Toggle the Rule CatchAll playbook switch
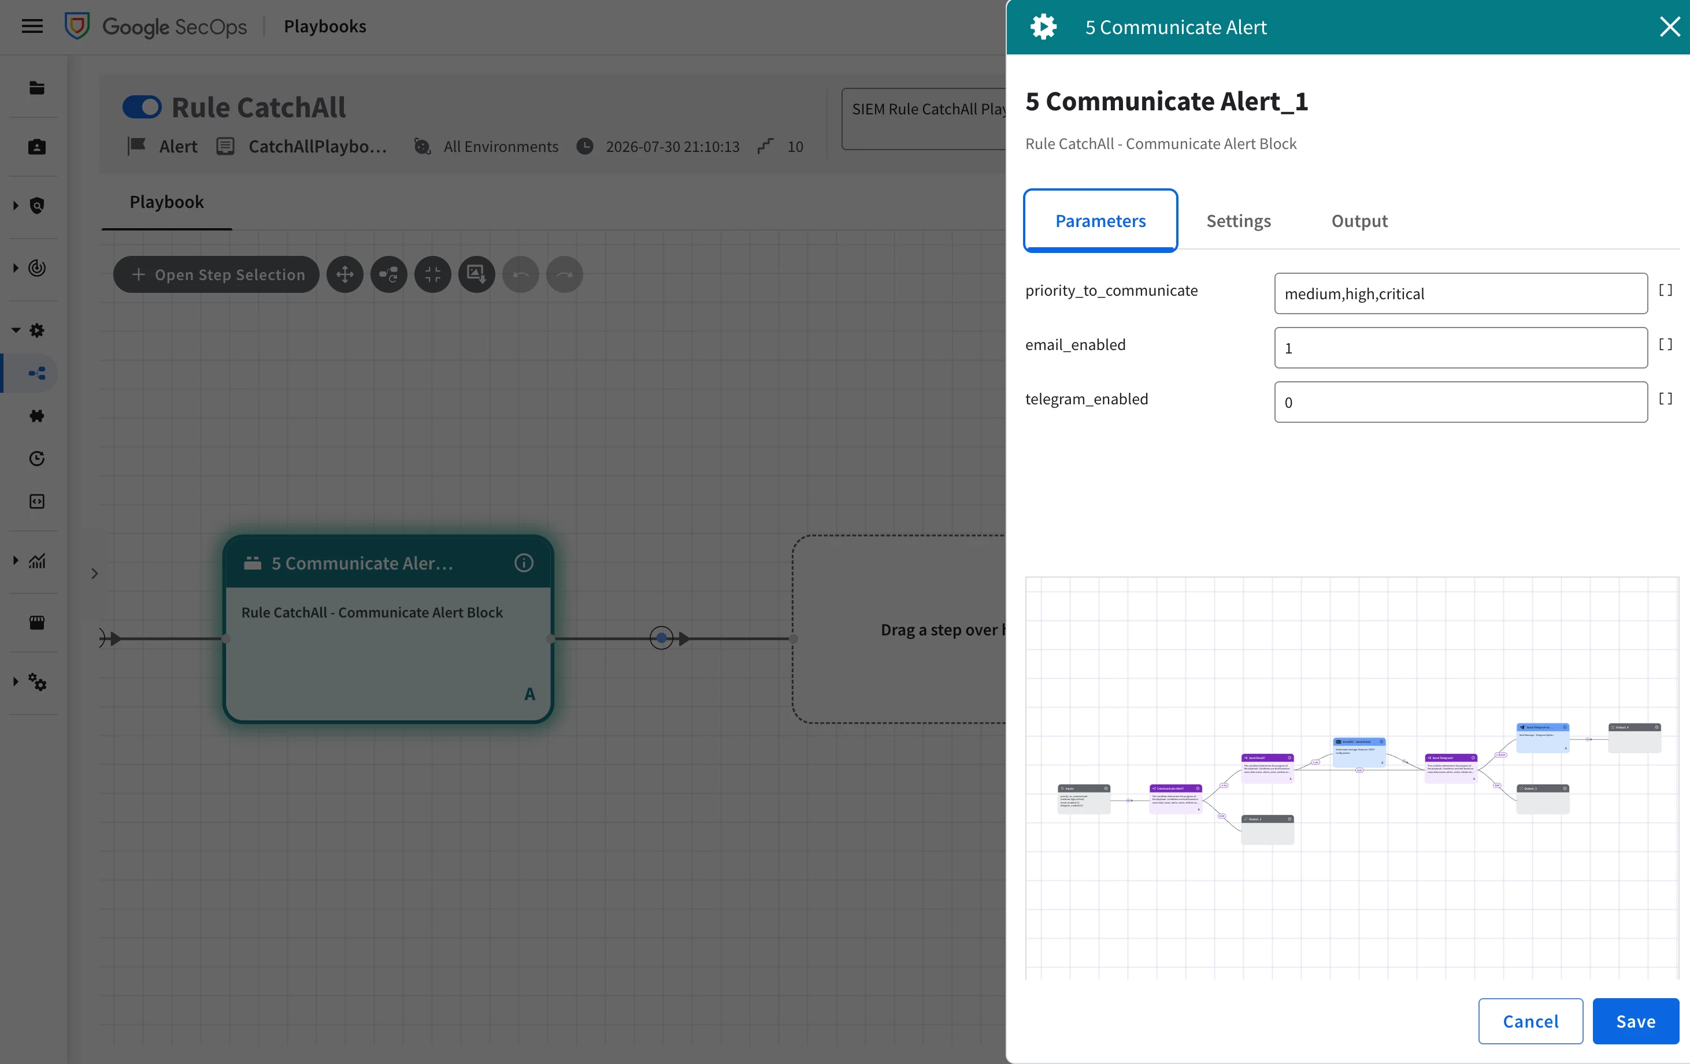The height and width of the screenshot is (1064, 1690). [x=142, y=107]
